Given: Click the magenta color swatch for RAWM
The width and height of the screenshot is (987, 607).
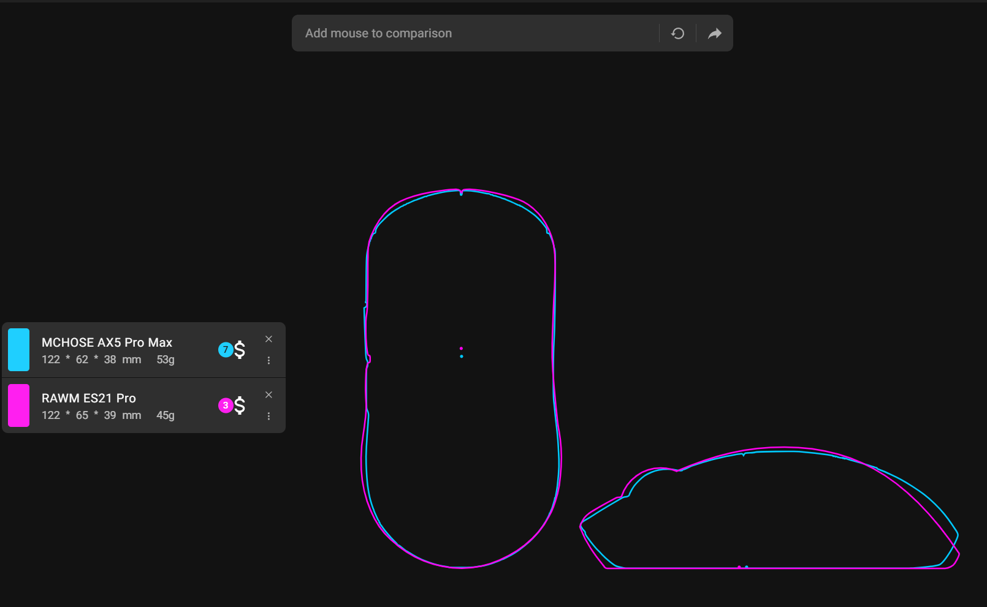Looking at the screenshot, I should click(x=18, y=405).
